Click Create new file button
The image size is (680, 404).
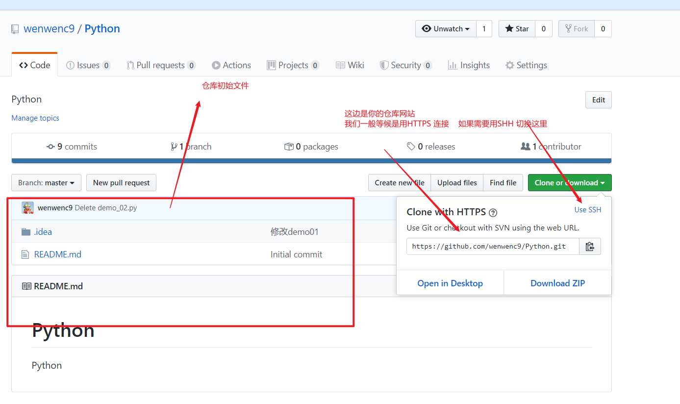(400, 183)
